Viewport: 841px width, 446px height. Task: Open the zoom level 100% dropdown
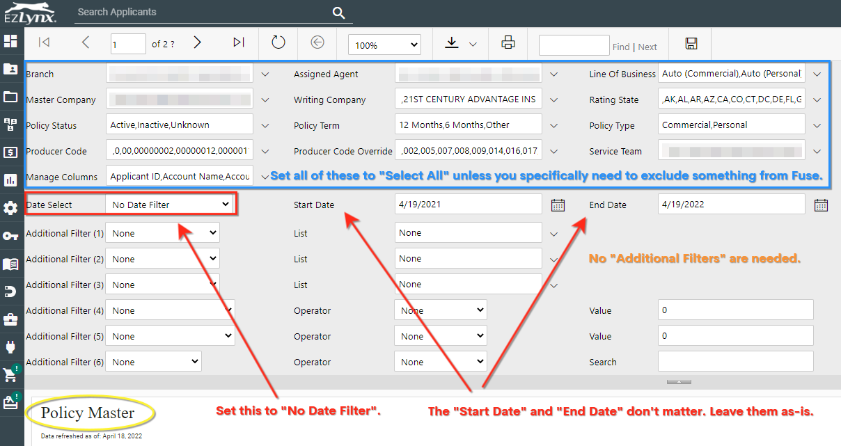(384, 45)
